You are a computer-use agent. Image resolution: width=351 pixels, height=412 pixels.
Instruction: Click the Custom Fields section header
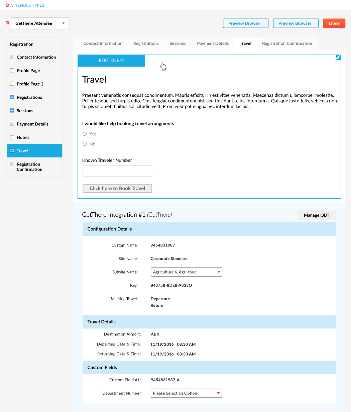pos(209,368)
